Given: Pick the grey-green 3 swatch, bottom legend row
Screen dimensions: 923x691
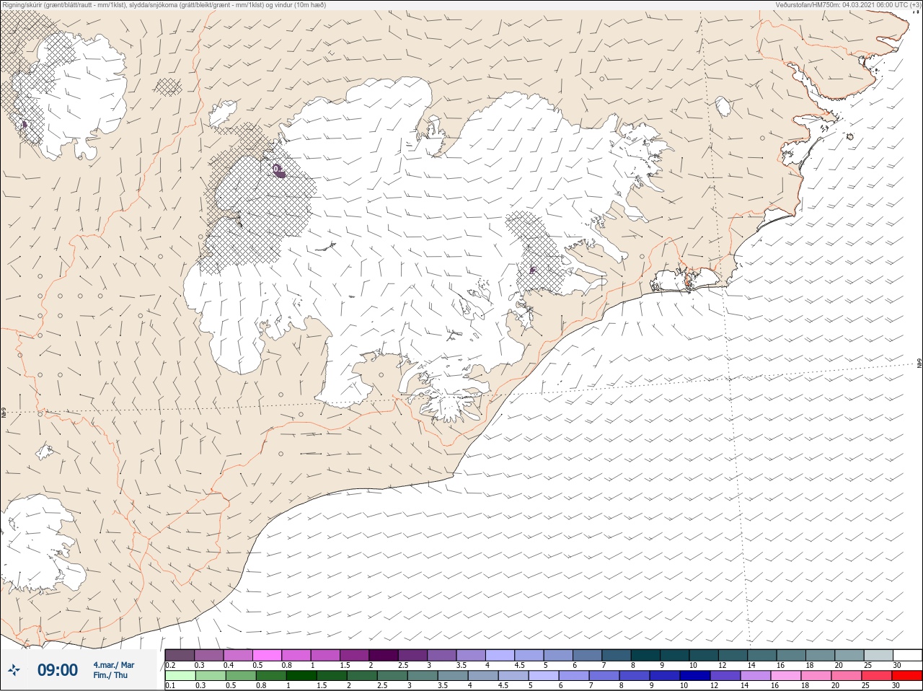Looking at the screenshot, I should [423, 676].
